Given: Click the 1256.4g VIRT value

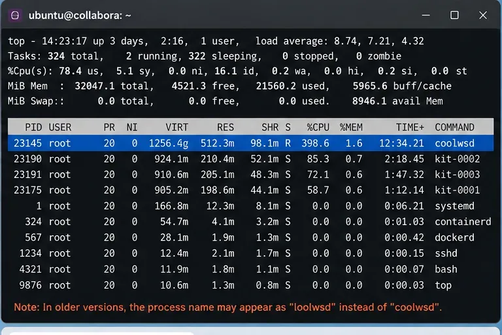Looking at the screenshot, I should 169,143.
